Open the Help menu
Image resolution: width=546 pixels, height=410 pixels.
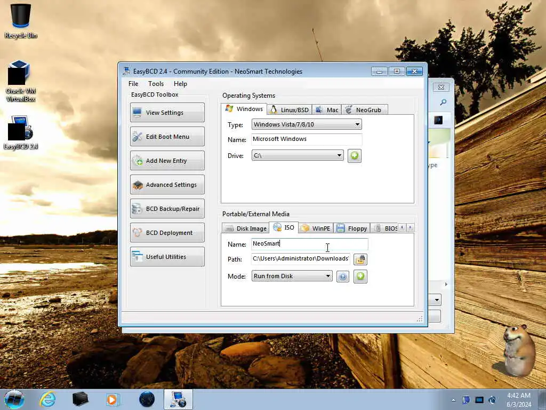[180, 84]
